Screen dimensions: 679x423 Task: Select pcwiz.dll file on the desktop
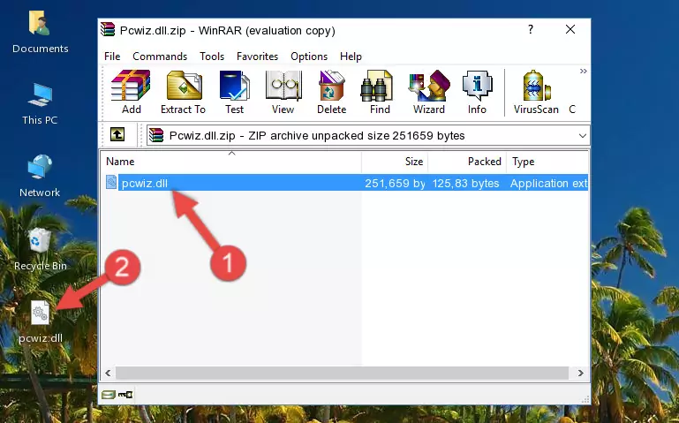pos(41,321)
